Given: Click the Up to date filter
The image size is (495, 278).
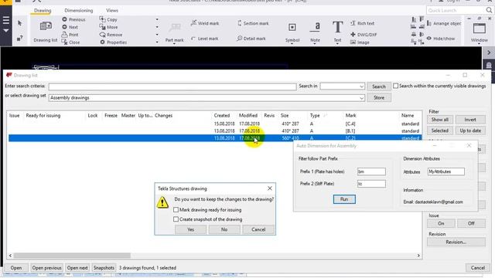Looking at the screenshot, I should coord(470,131).
